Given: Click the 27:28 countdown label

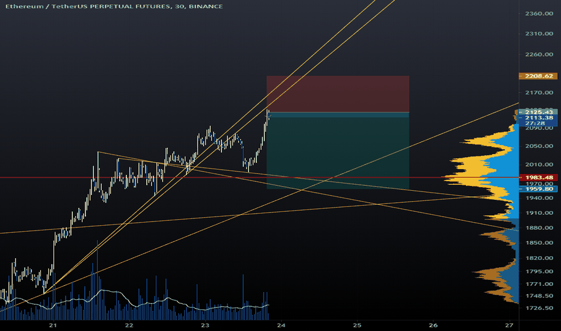Looking at the screenshot, I should point(535,123).
